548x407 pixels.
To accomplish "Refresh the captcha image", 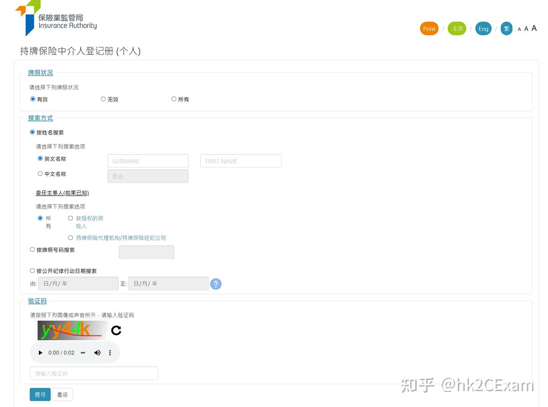I will click(x=116, y=330).
